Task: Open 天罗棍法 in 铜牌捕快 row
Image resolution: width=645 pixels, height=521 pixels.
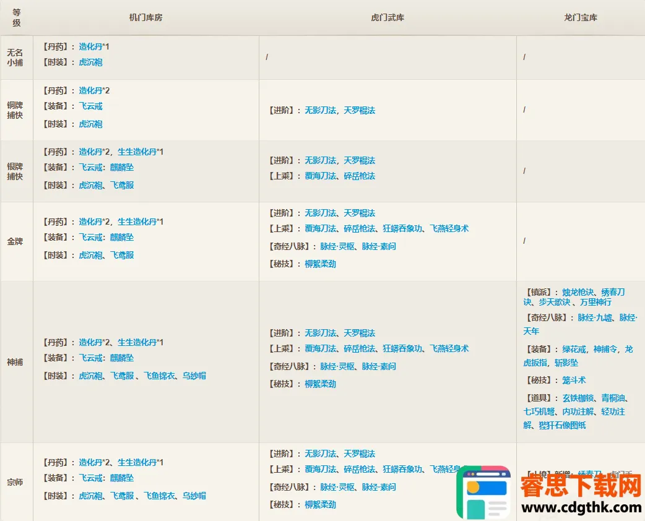Action: coord(360,111)
